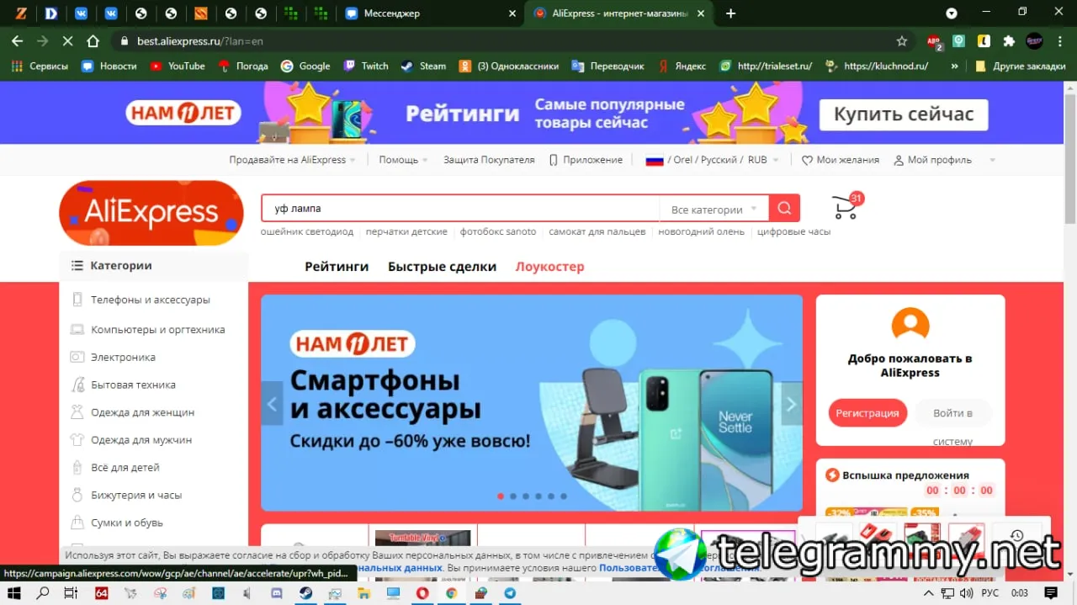The width and height of the screenshot is (1077, 605).
Task: Go to previous banner slide arrow
Action: (271, 405)
